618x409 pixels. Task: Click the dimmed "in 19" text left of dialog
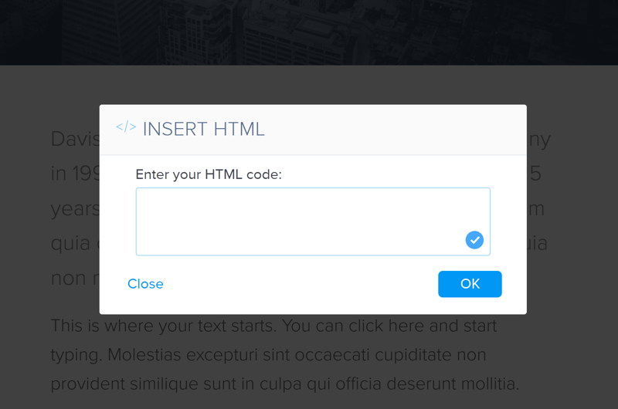[75, 174]
